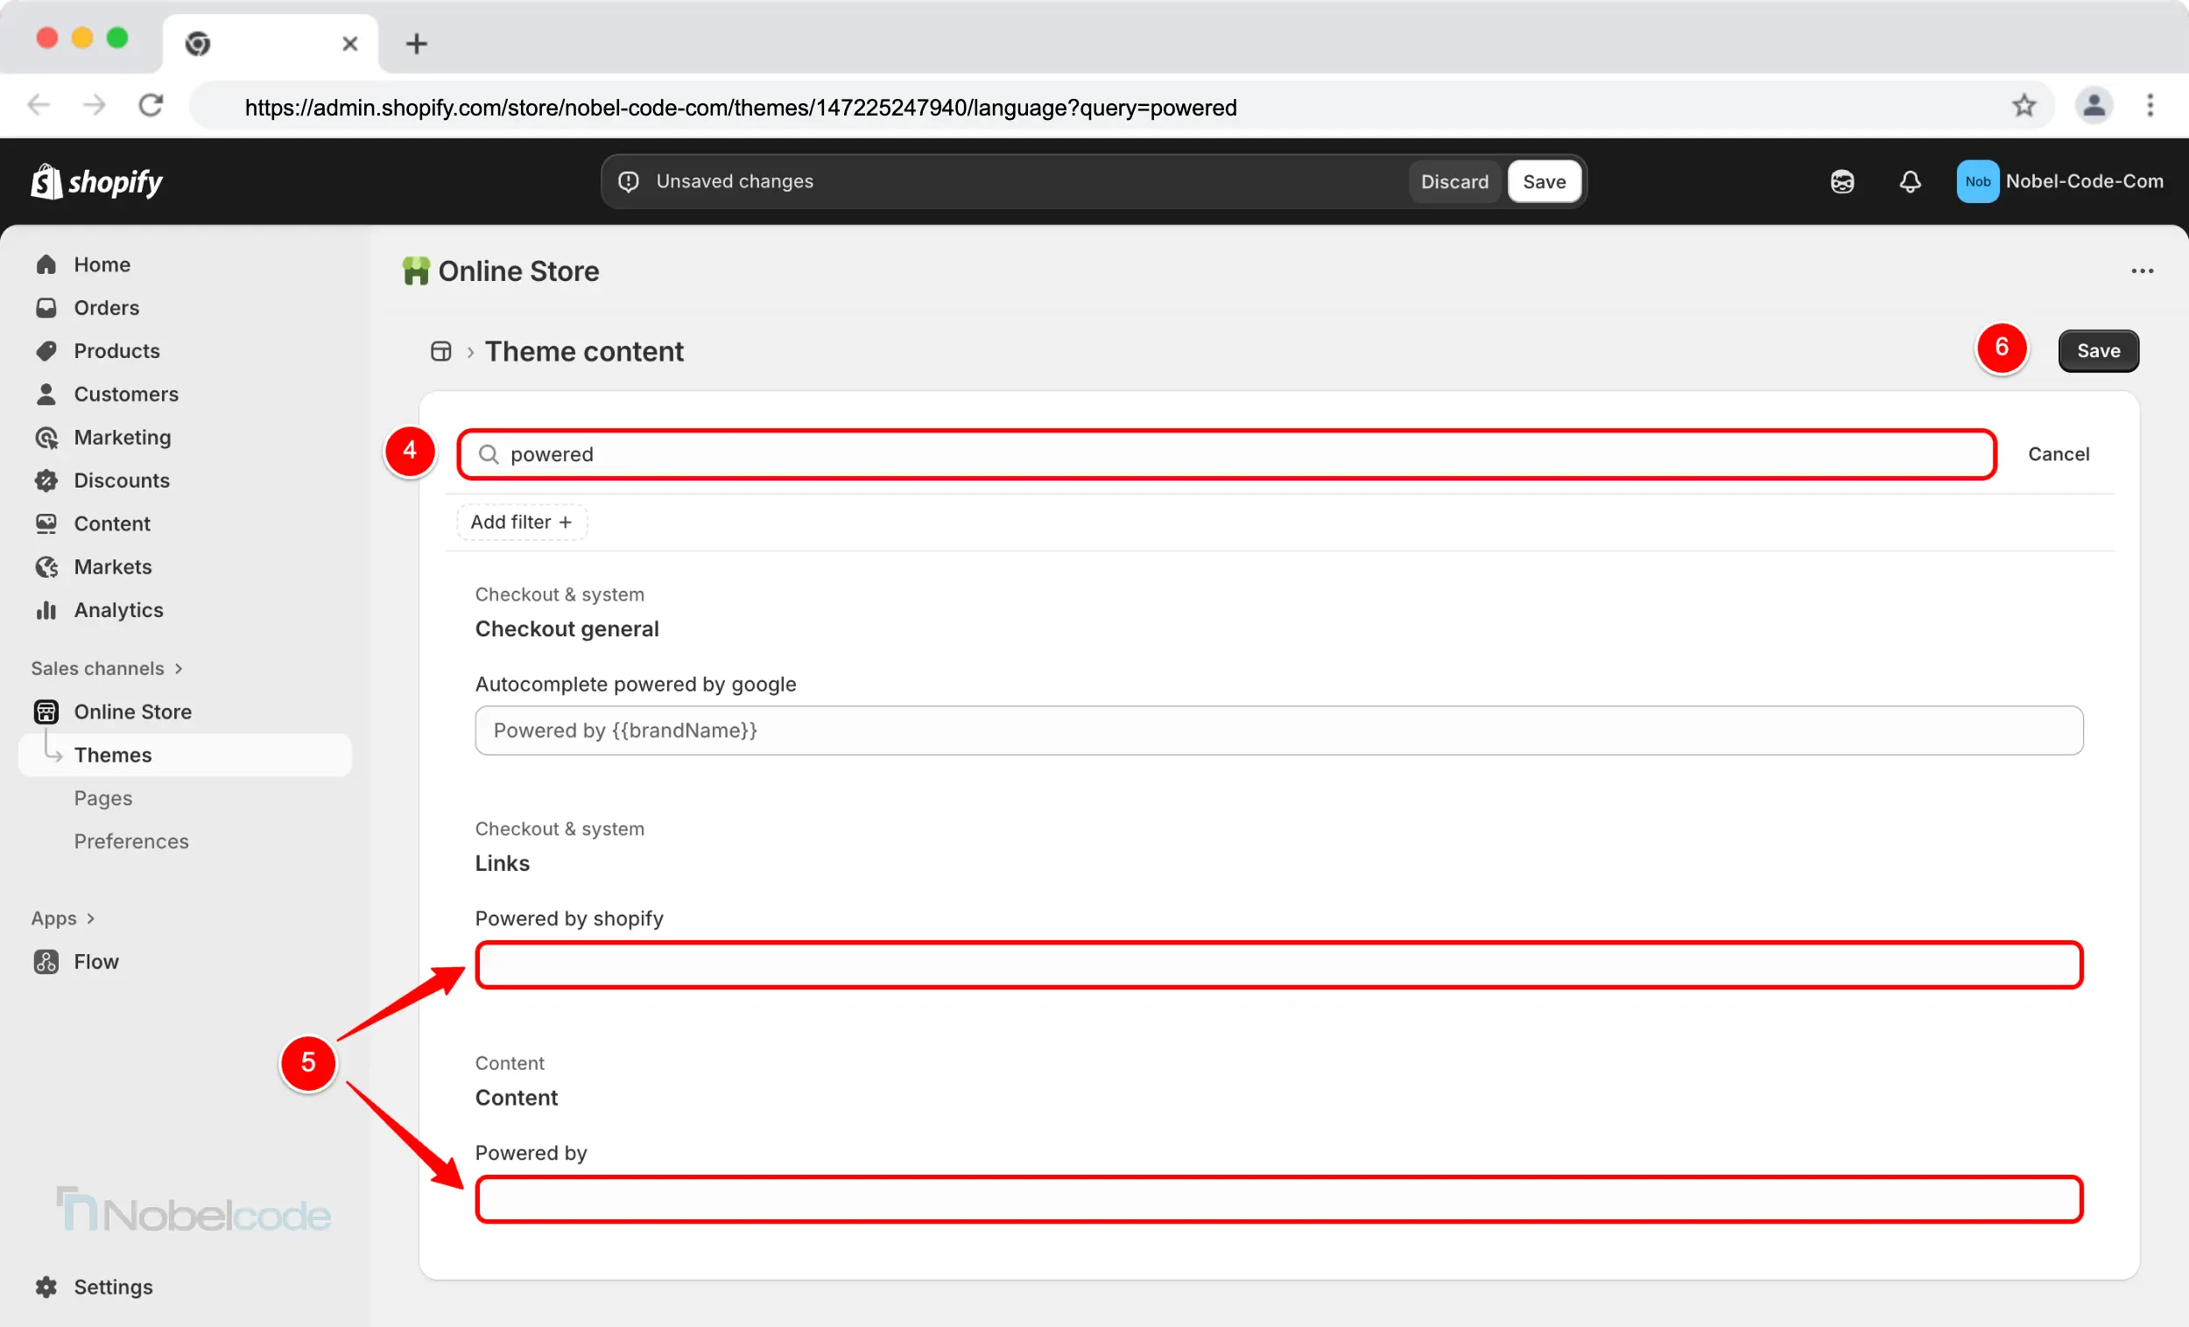Open Settings in the sidebar
This screenshot has height=1327, width=2189.
(112, 1287)
